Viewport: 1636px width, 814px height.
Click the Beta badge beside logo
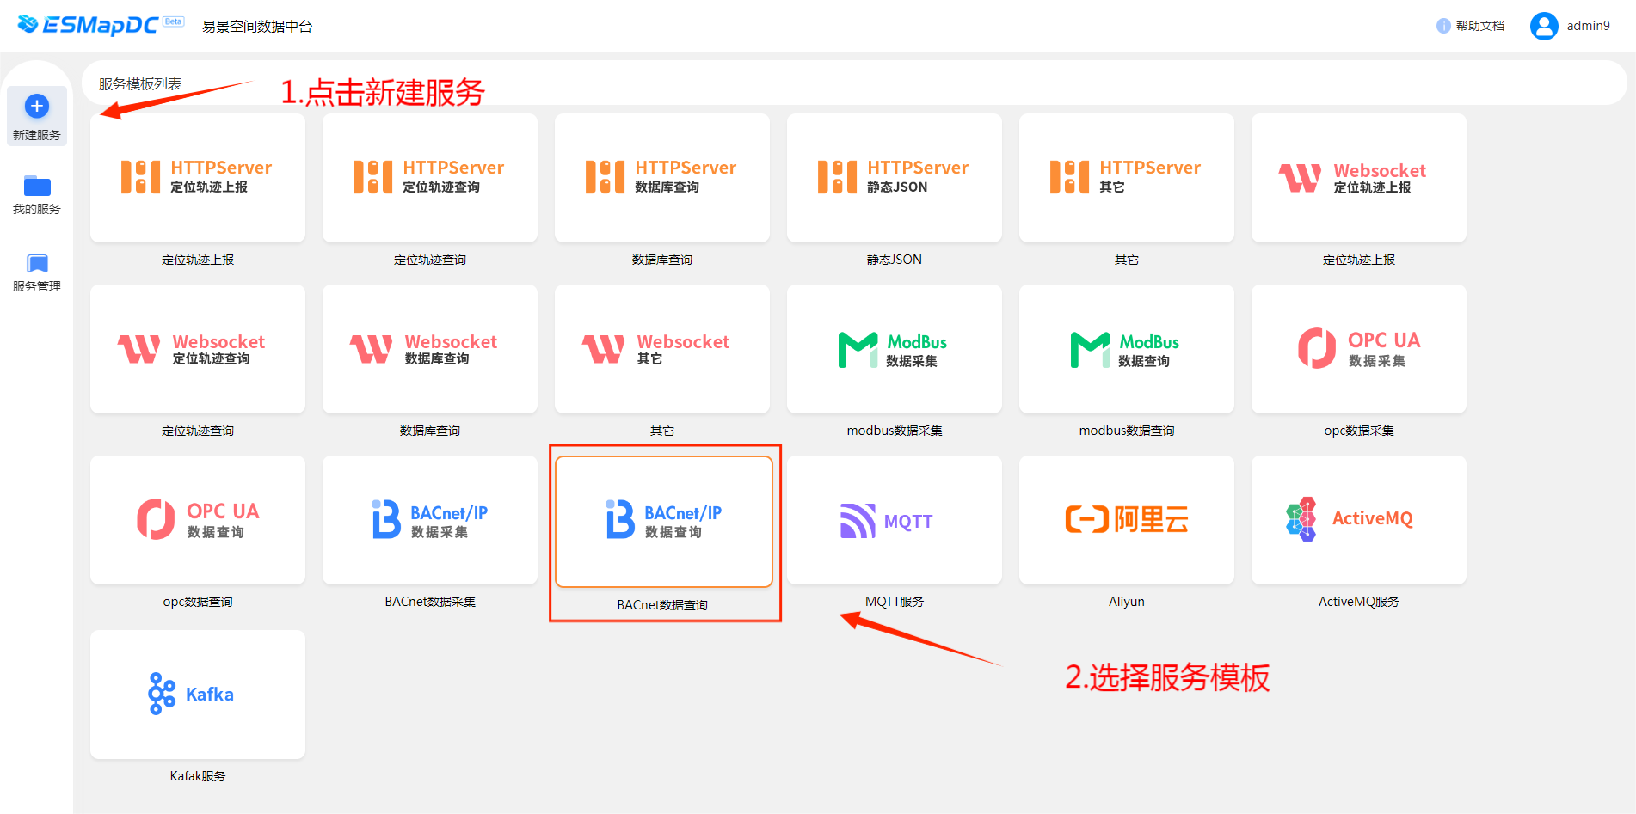tap(174, 21)
